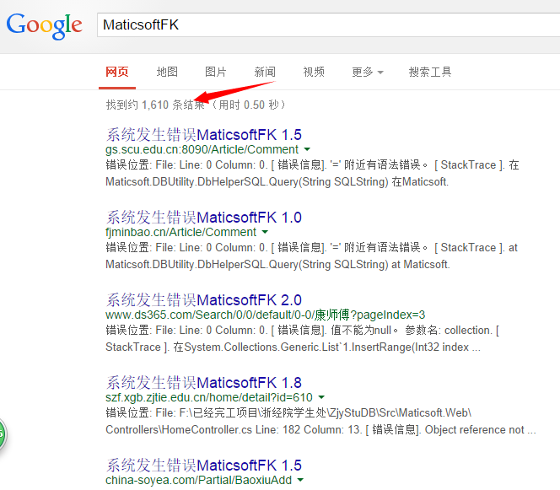The image size is (560, 490).
Task: Open result 系统发生错误MaticsoftFK 1.0
Action: [x=203, y=217]
